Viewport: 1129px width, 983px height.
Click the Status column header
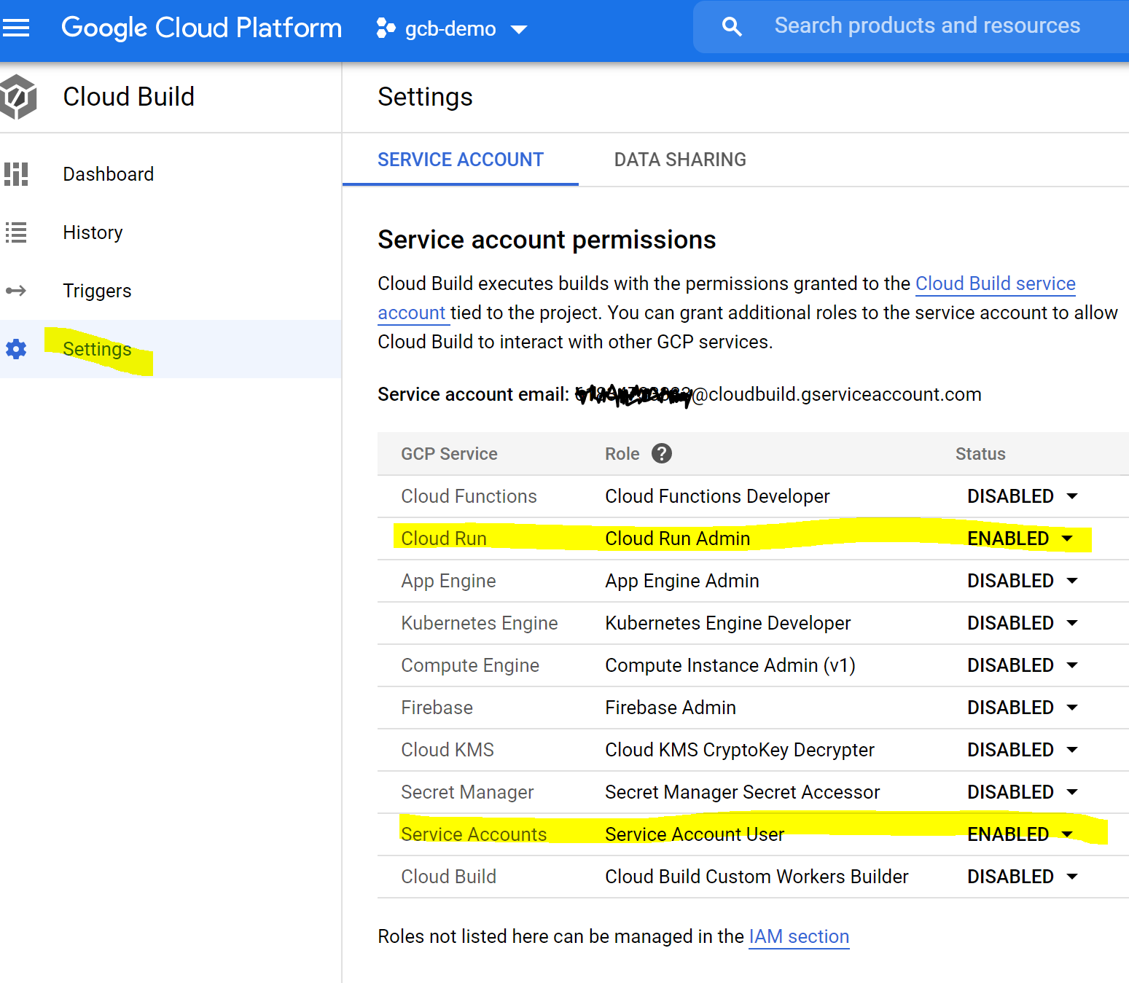tap(980, 454)
